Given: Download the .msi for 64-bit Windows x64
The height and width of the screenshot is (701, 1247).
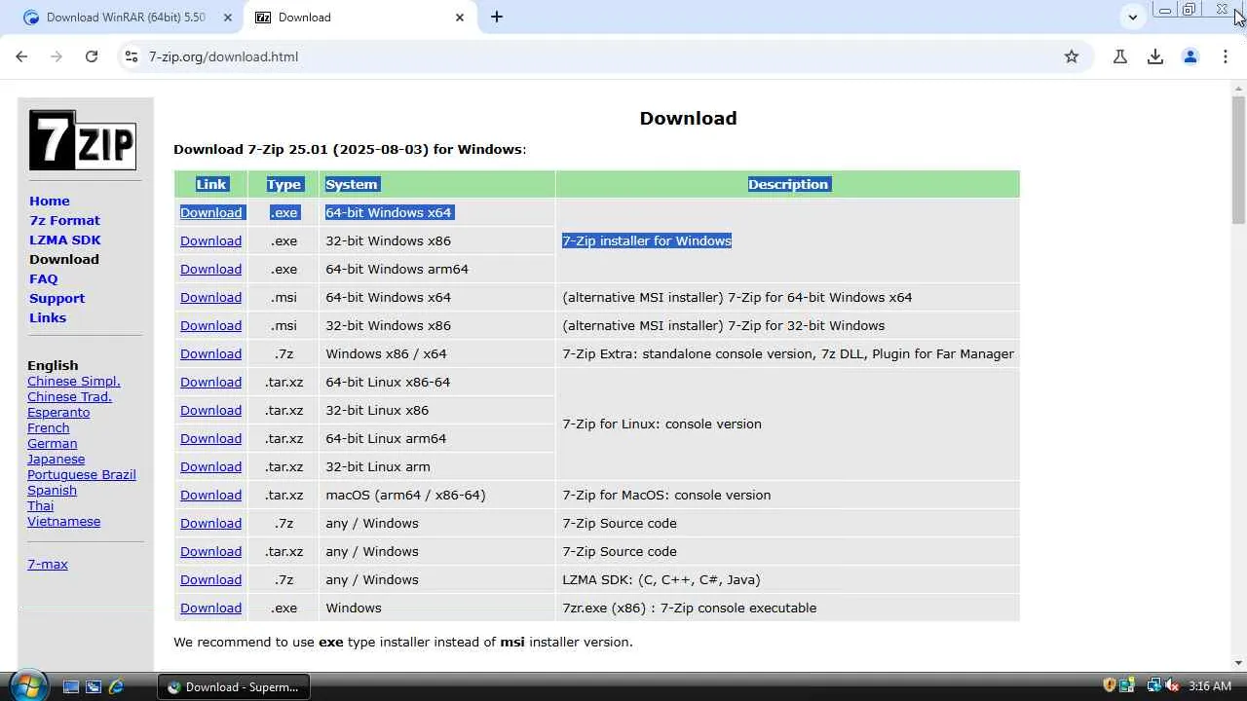Looking at the screenshot, I should (210, 297).
